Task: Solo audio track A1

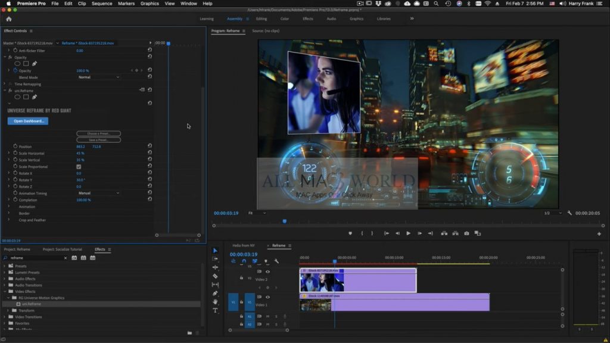Action: [x=276, y=317]
